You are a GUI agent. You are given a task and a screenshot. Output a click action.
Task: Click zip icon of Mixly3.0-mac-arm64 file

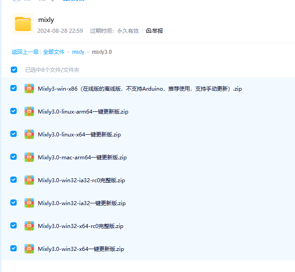point(29,157)
